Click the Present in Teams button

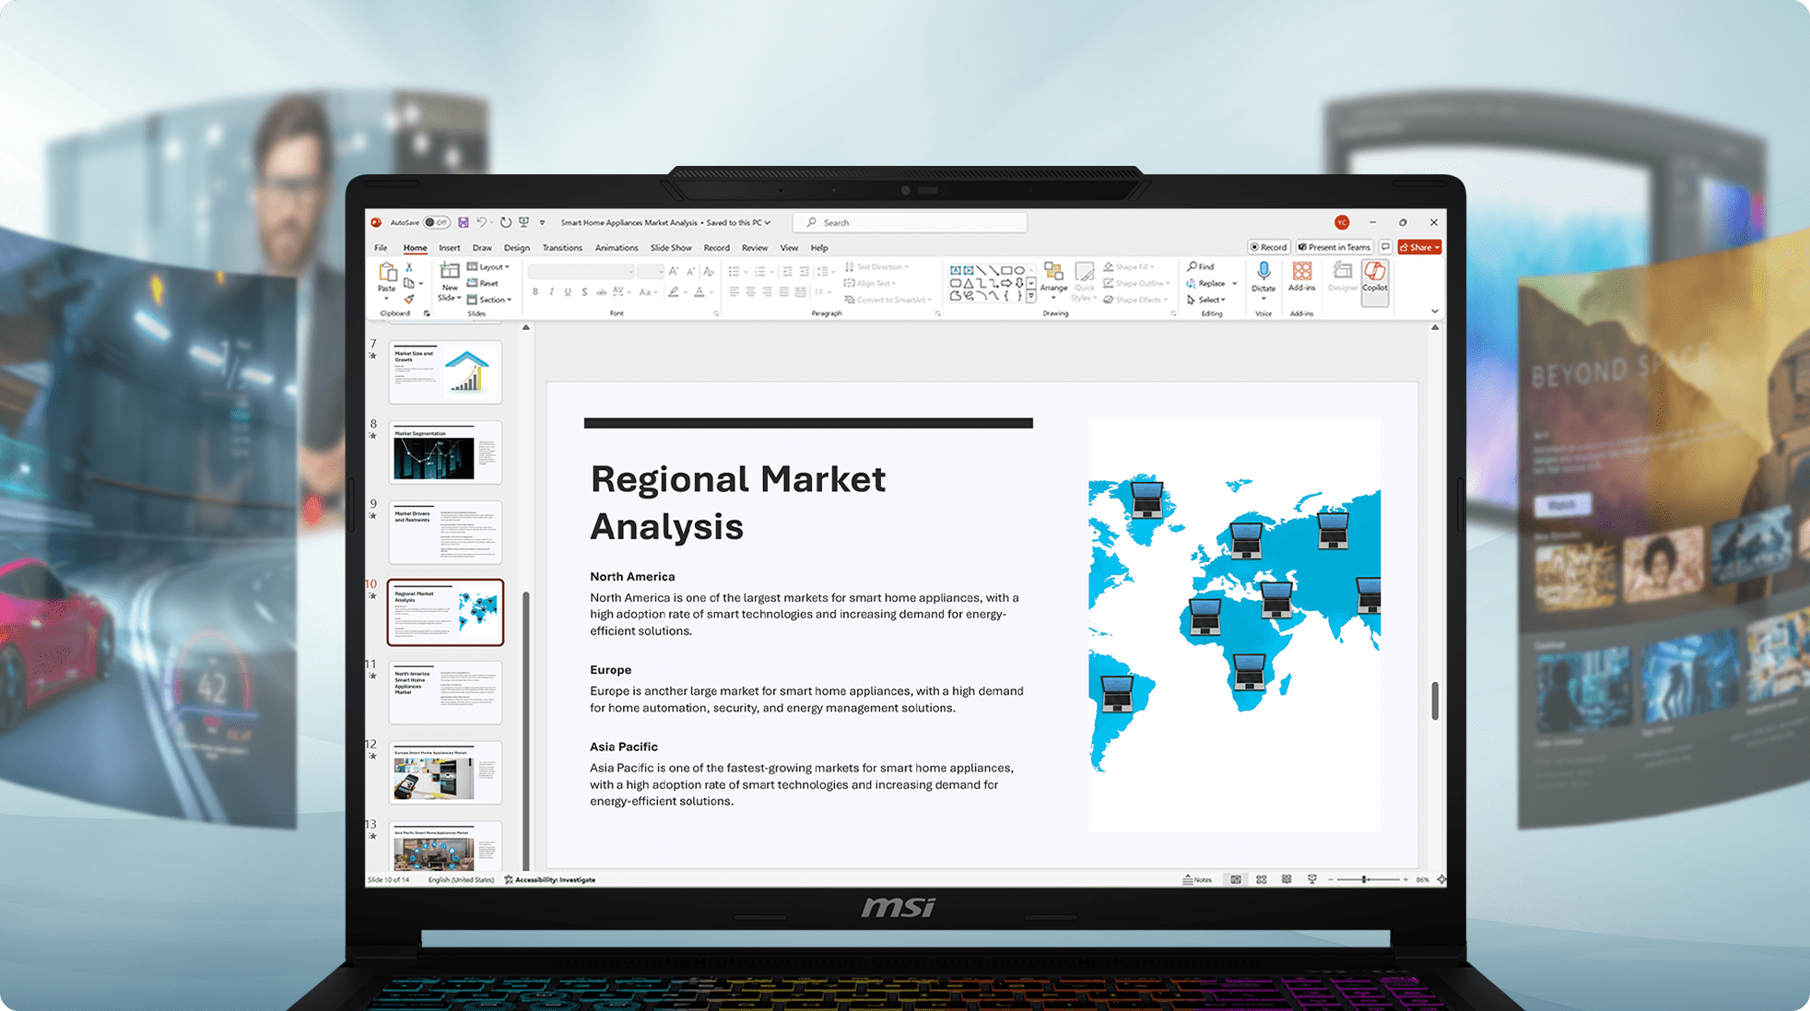click(1334, 247)
